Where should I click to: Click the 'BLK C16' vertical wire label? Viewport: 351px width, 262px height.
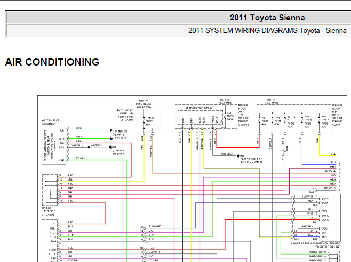tap(180, 138)
